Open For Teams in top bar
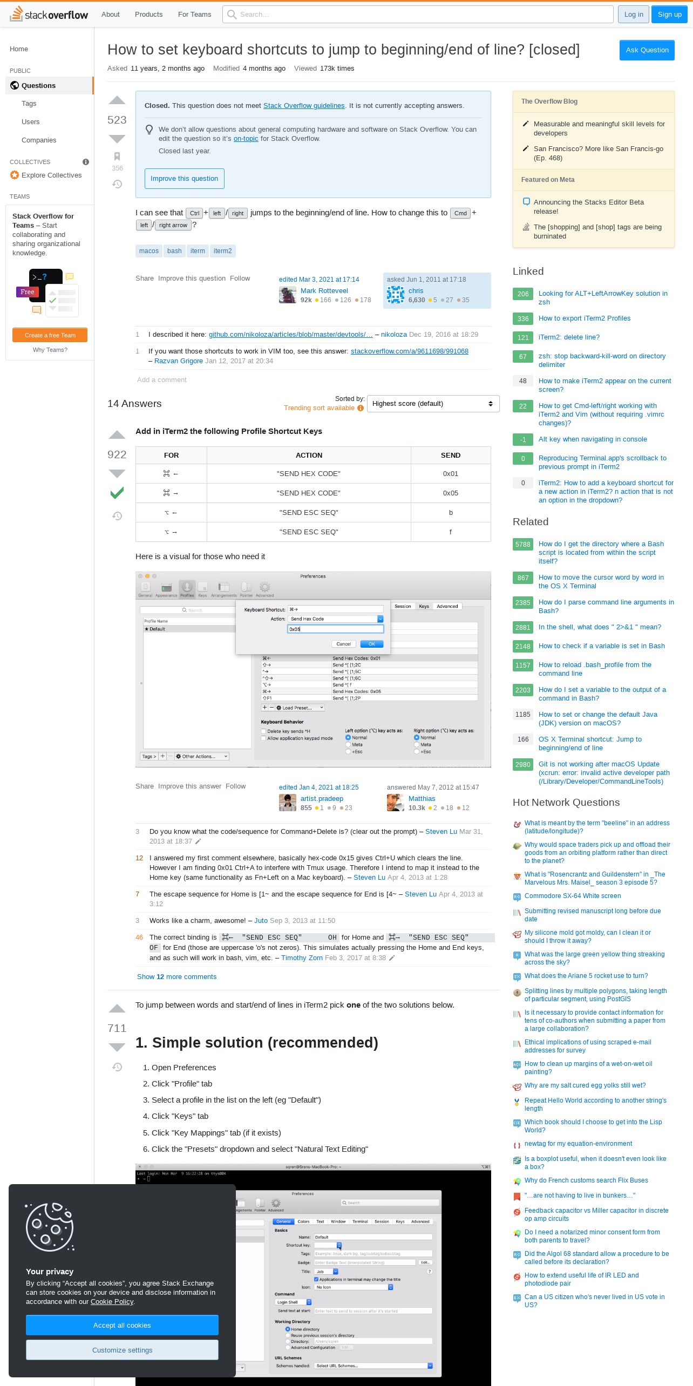 point(194,14)
